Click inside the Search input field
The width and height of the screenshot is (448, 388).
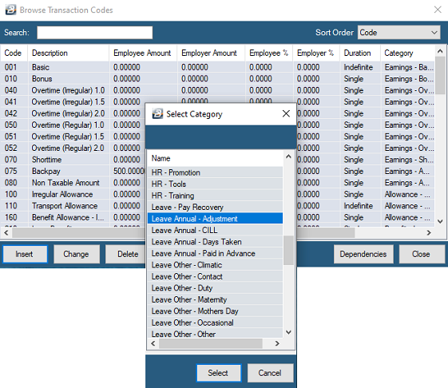pos(94,33)
